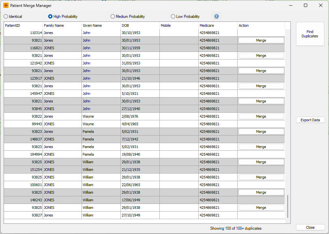Click the Close button at the bottom right
This screenshot has height=234, width=329.
point(310,227)
